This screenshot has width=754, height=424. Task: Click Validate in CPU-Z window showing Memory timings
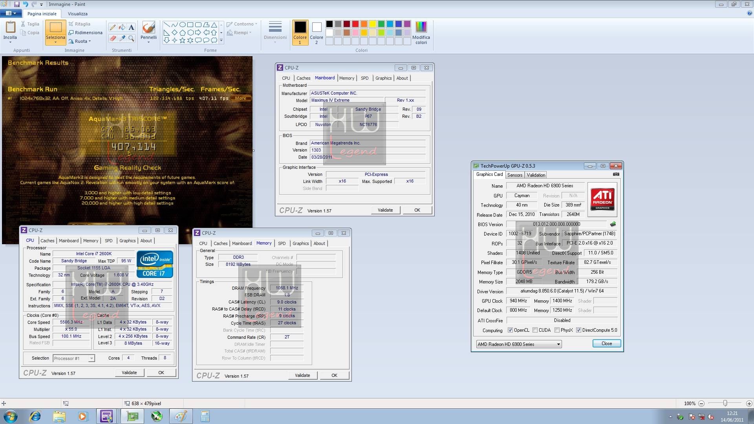coord(302,375)
